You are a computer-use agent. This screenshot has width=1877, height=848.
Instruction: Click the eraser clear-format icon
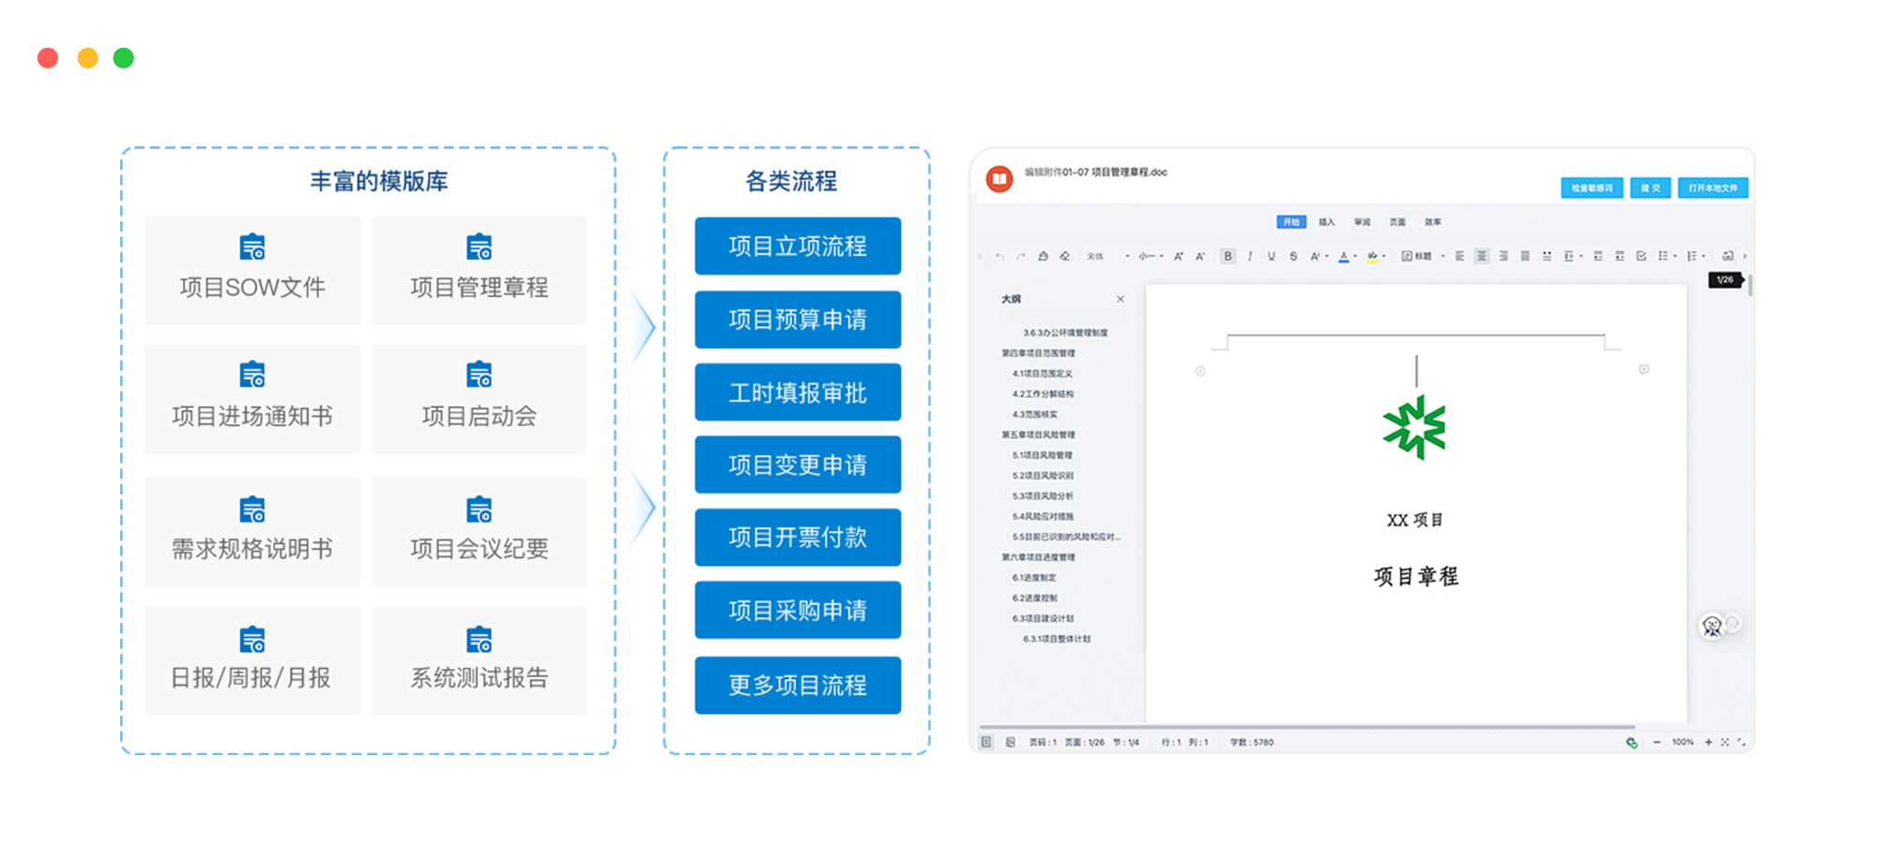[1064, 256]
